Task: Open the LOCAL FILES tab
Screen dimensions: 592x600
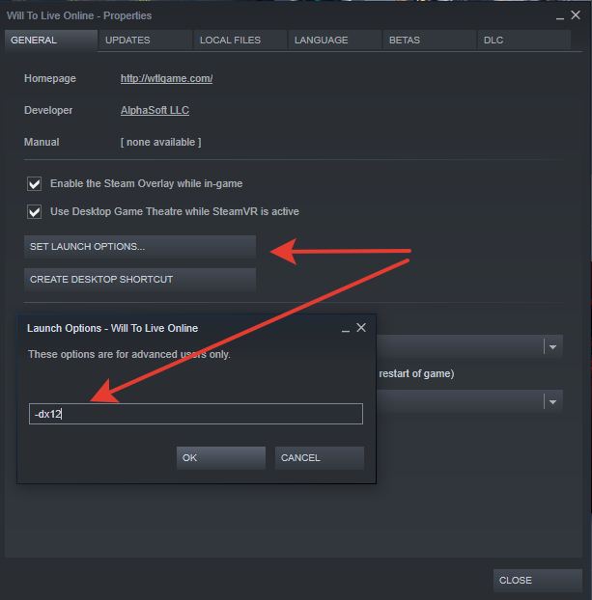Action: (x=228, y=41)
